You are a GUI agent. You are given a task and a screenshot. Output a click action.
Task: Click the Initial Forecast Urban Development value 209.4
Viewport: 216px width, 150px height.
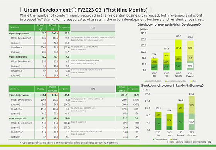click(x=125, y=100)
